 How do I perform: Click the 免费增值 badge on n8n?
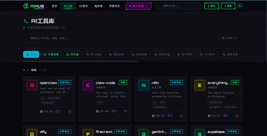[177, 83]
